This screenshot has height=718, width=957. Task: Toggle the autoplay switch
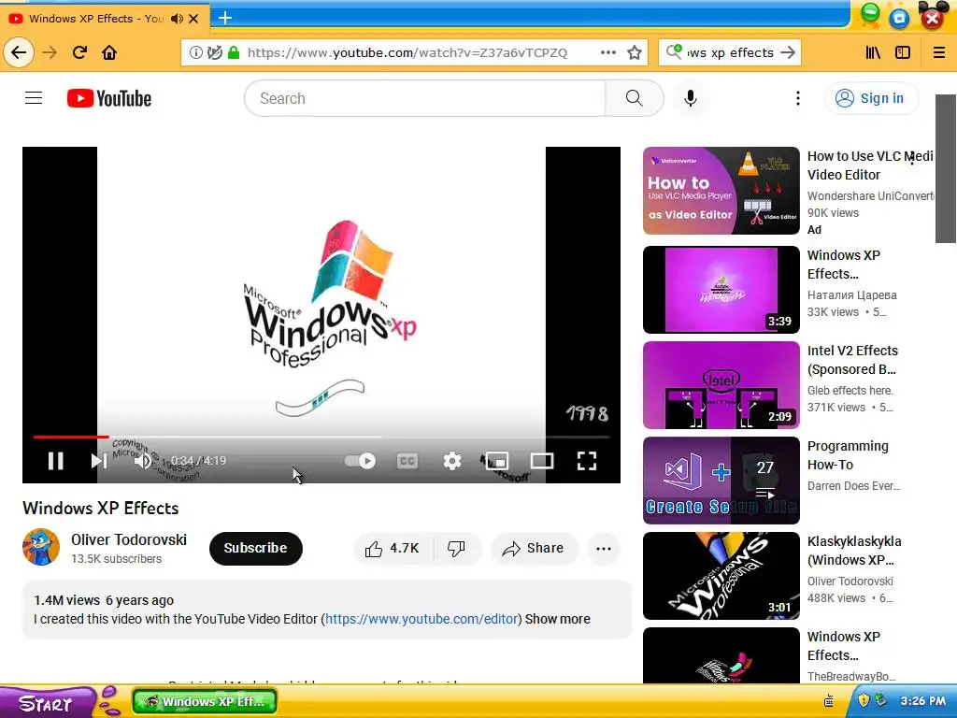tap(361, 460)
